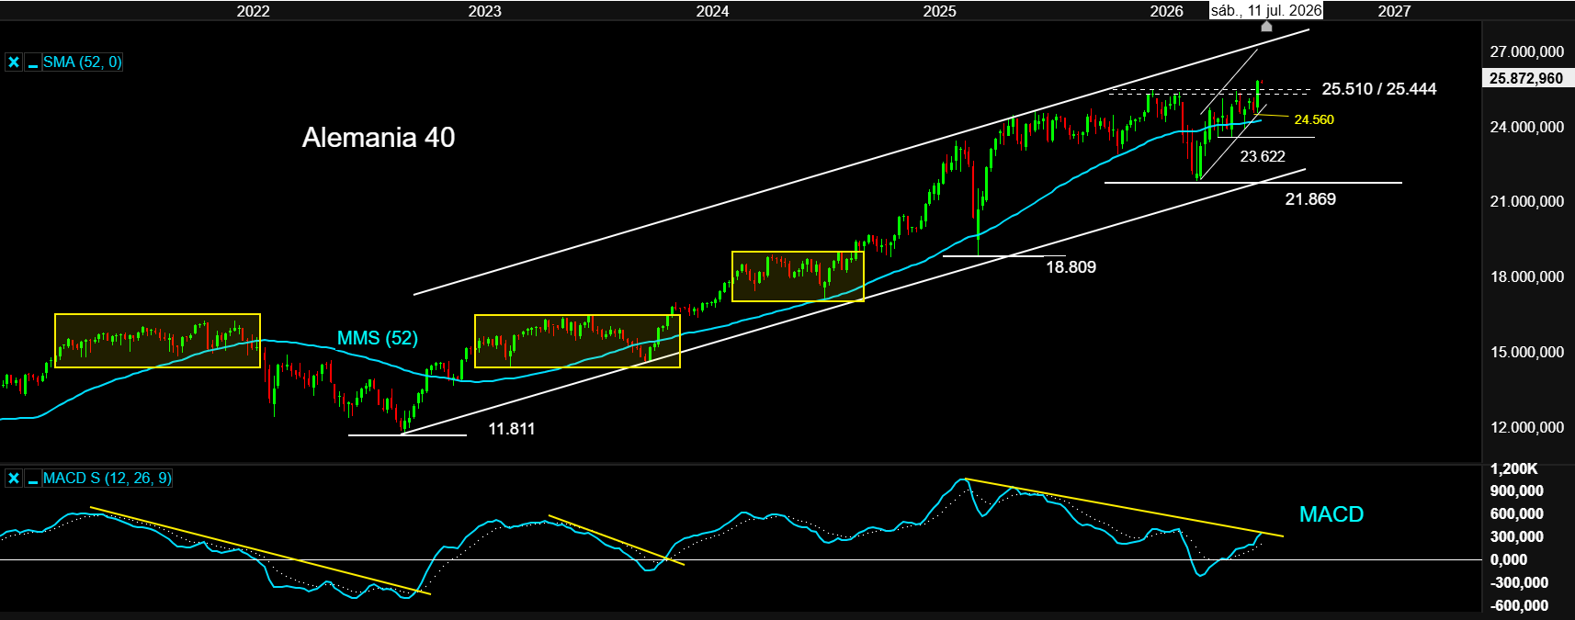Screen dimensions: 1575x620
Task: Click the date cursor marker below 11 jul. 2026
Action: pos(1266,27)
